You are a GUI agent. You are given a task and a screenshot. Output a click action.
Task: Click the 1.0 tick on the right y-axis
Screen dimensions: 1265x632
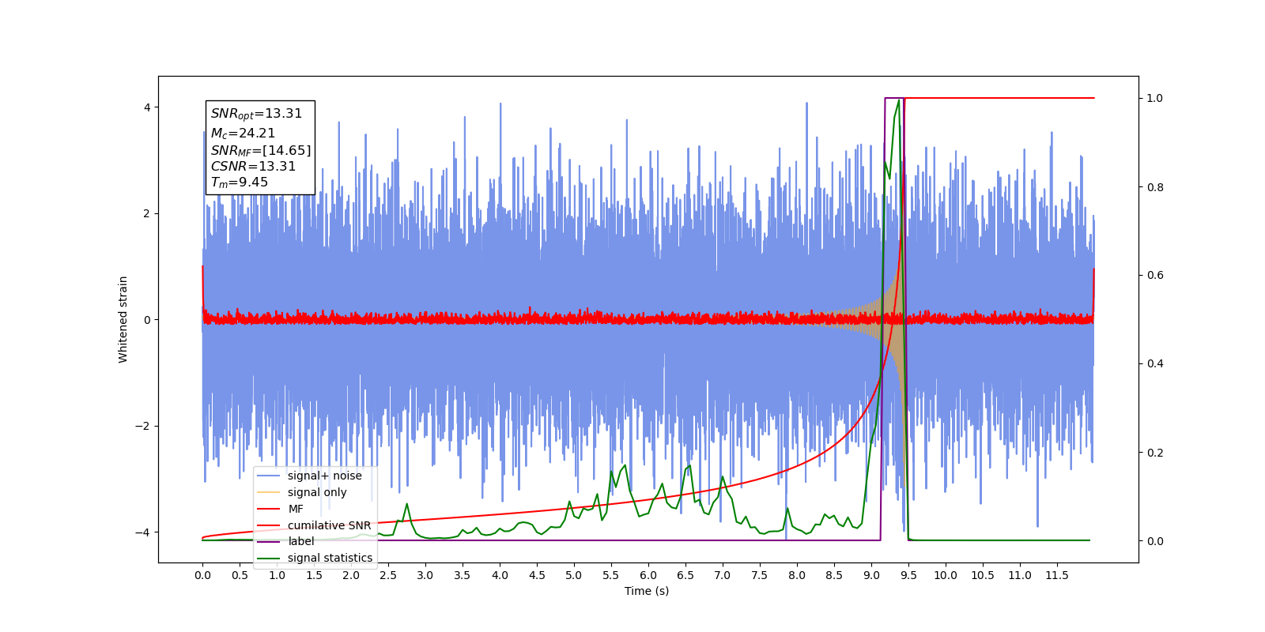[x=1155, y=98]
